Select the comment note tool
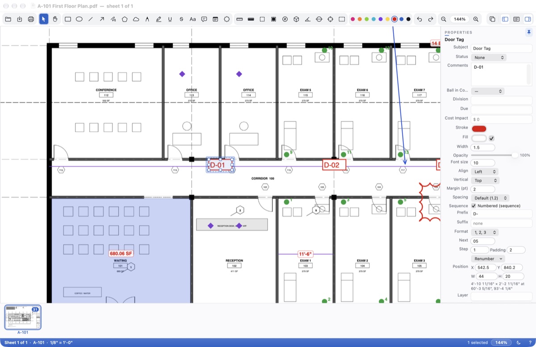This screenshot has width=536, height=347. (204, 19)
